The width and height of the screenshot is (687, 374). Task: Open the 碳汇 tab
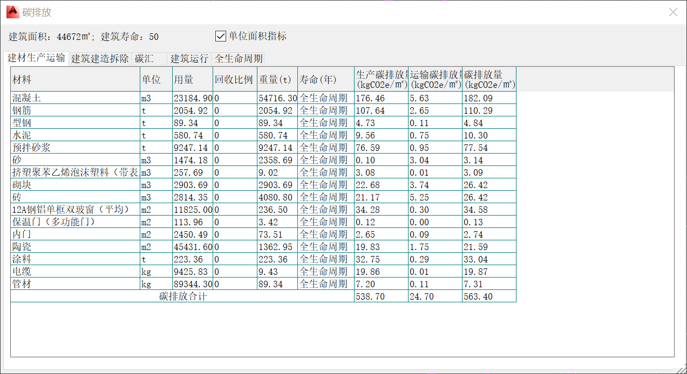click(144, 59)
